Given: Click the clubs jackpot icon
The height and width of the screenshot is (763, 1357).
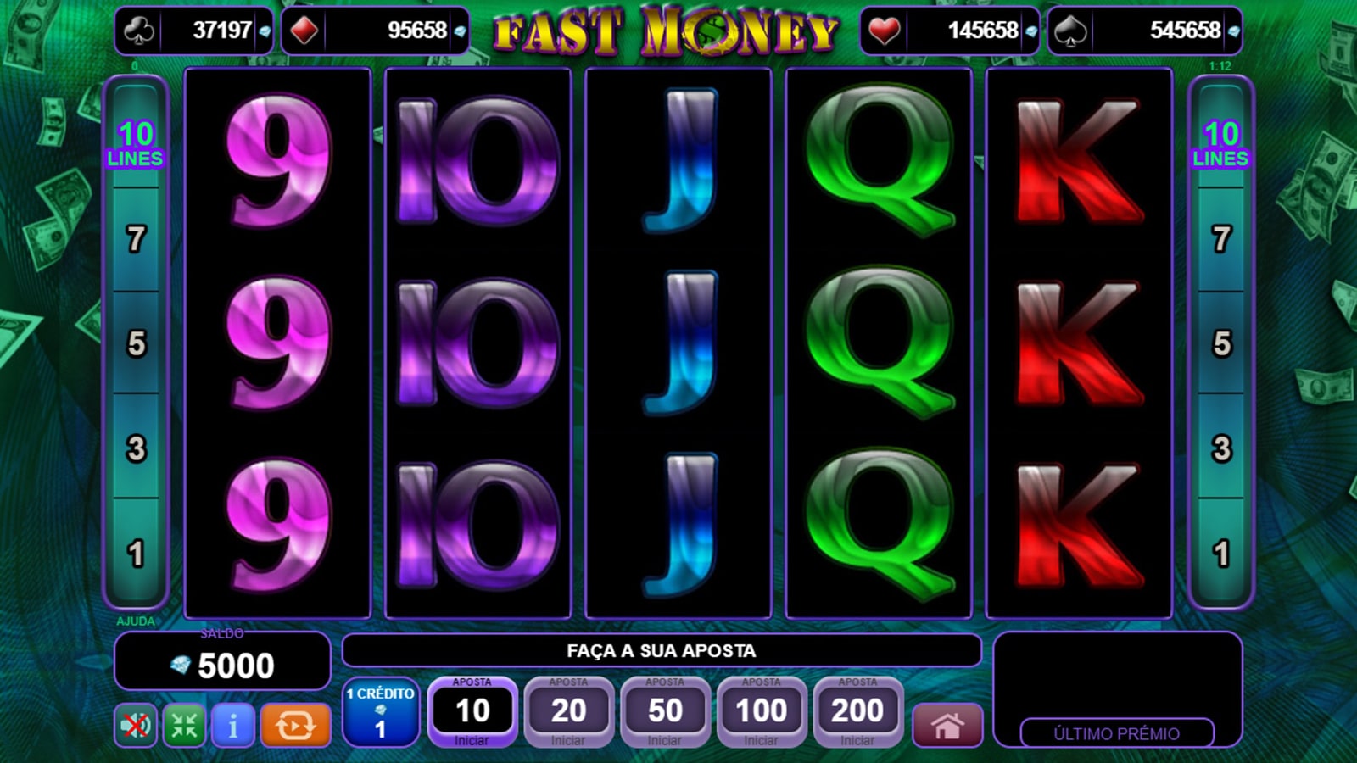Looking at the screenshot, I should point(139,31).
